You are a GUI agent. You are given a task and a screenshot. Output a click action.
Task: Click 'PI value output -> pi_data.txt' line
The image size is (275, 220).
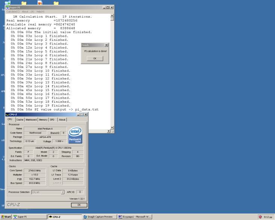54,109
